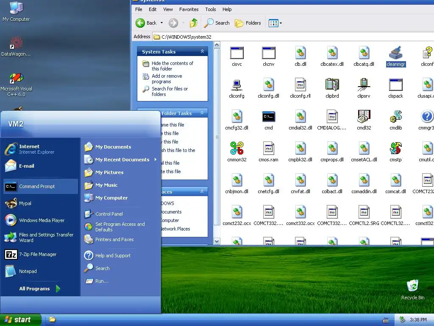Launch Command Prompt from Start menu
The height and width of the screenshot is (326, 434).
[41, 186]
